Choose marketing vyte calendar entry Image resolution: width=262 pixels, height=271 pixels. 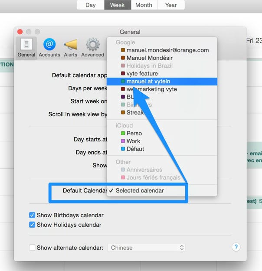(162, 89)
